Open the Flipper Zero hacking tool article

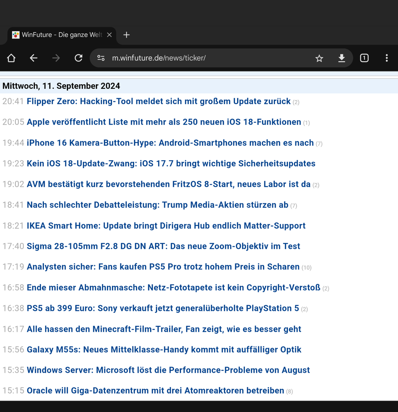[x=159, y=101]
